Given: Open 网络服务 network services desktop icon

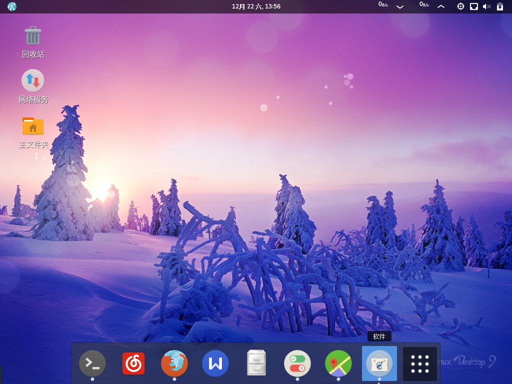Looking at the screenshot, I should tap(33, 81).
